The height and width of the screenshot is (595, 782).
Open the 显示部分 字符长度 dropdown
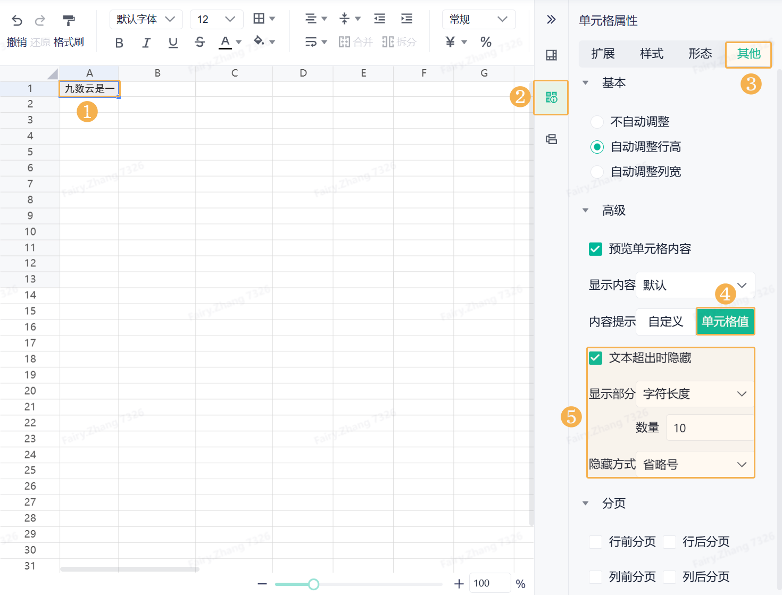[x=695, y=394]
